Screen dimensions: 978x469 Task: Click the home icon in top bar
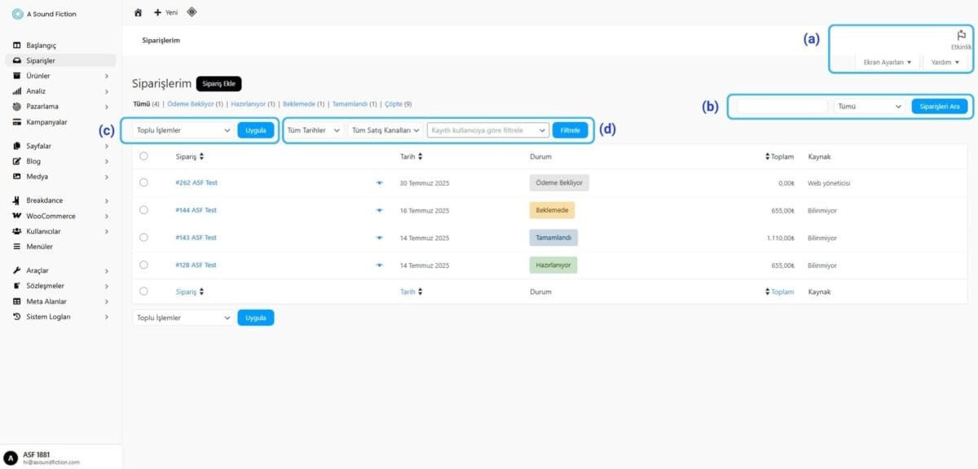click(x=138, y=12)
